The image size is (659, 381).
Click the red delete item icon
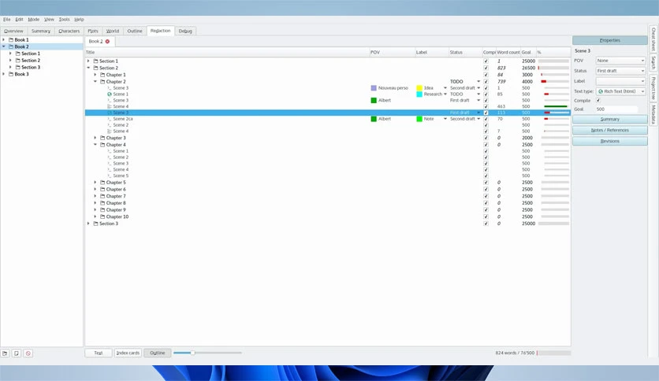[x=28, y=353]
